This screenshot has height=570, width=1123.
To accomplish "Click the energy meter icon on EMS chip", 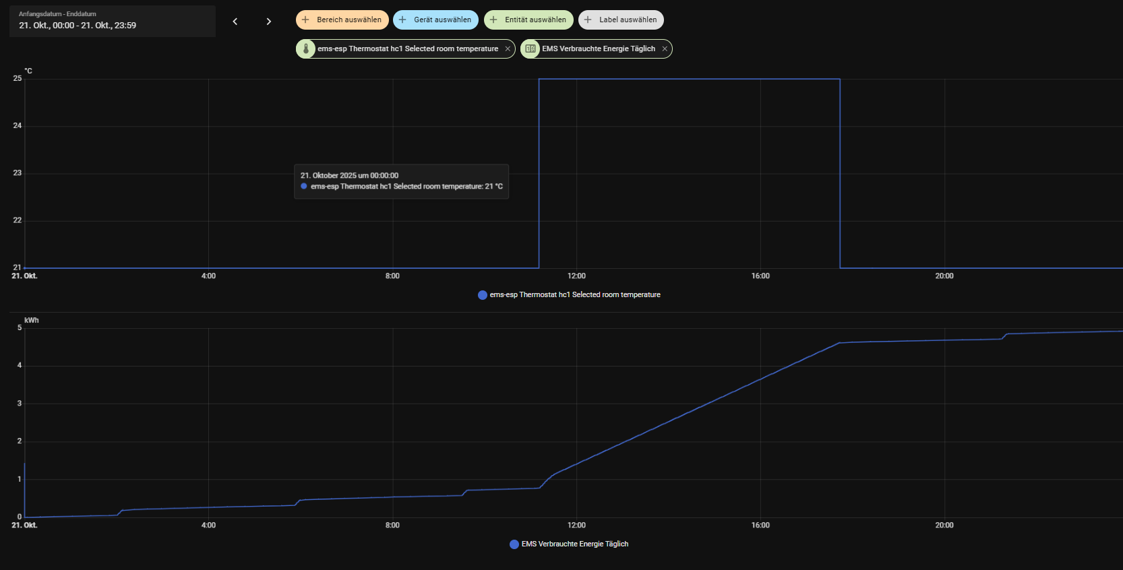I will (530, 49).
